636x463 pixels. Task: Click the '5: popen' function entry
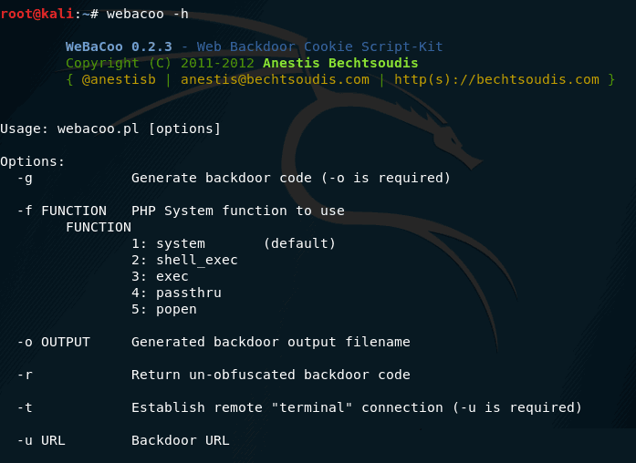pos(164,310)
